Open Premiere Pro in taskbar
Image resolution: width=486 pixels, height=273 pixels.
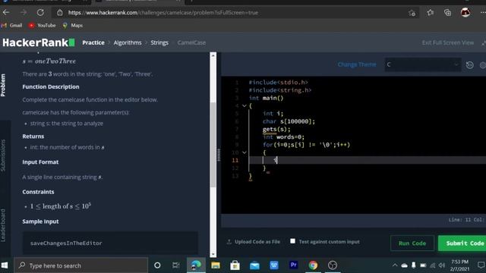294,265
